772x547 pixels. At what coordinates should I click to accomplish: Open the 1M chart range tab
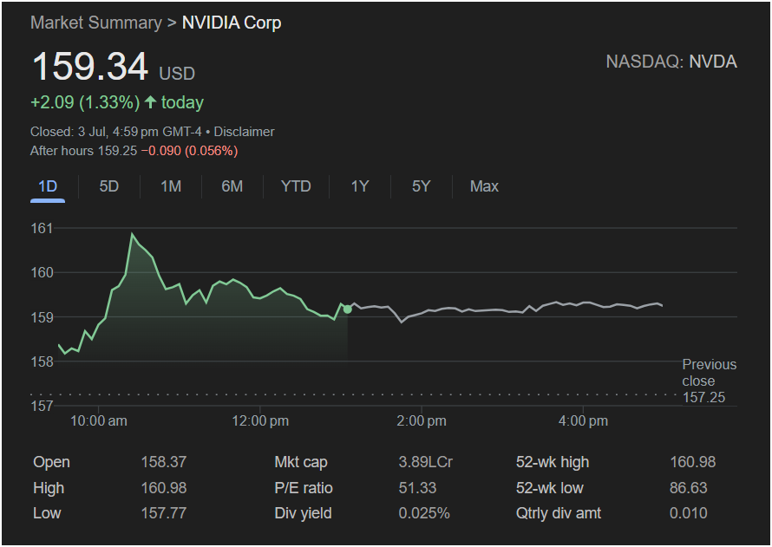(171, 186)
